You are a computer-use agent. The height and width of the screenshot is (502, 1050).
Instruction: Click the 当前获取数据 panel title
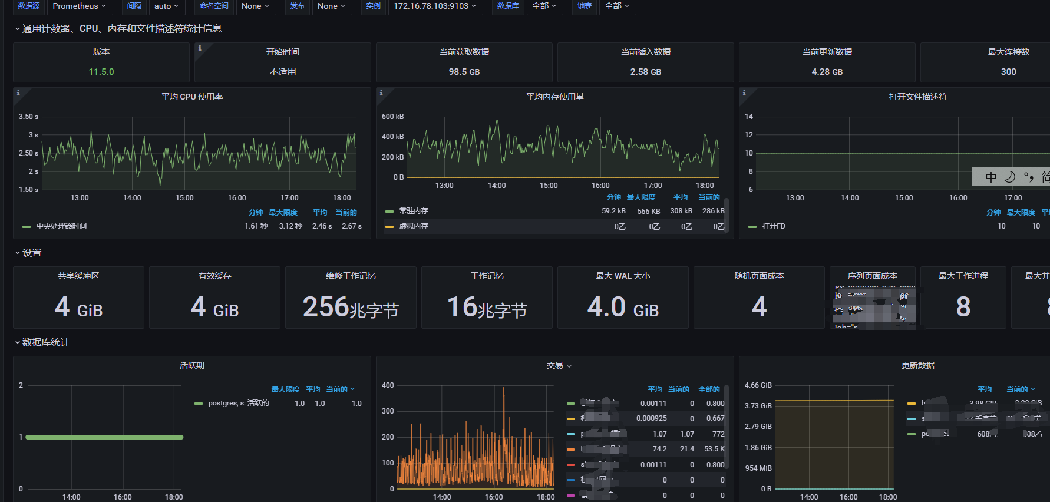coord(464,52)
